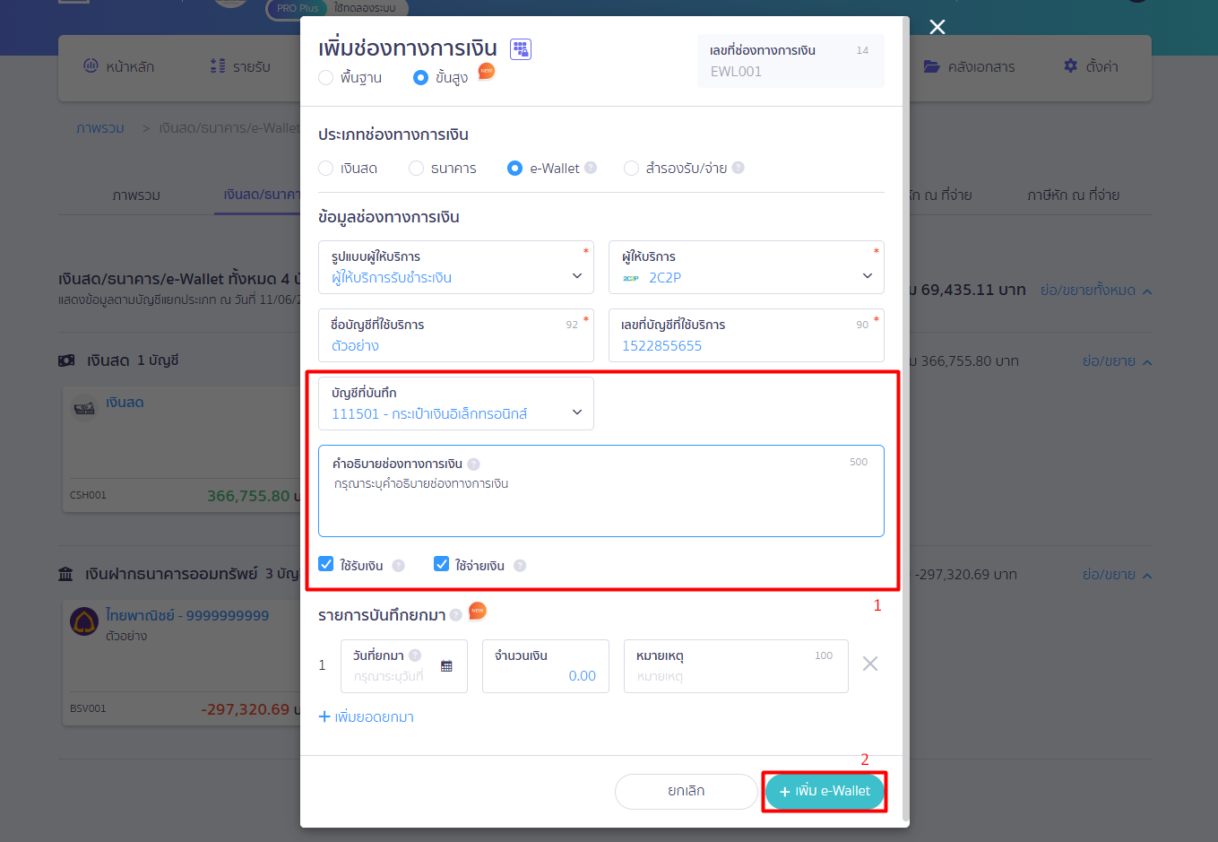Screen dimensions: 1218x842
Task: Close the dialog with the X icon
Action: click(937, 27)
